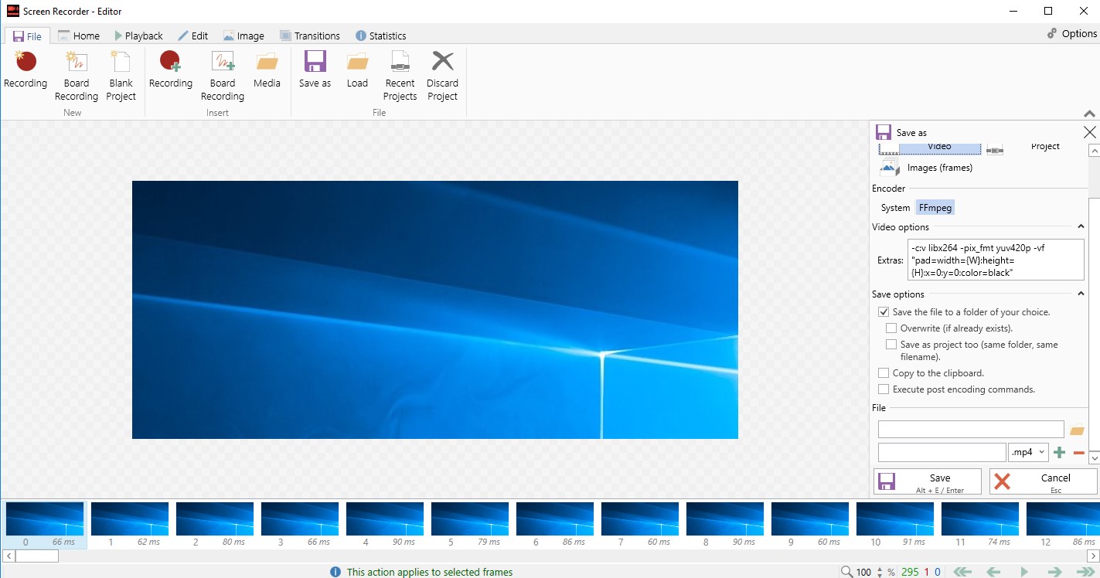1100x578 pixels.
Task: Collapse the Save options section
Action: (1081, 294)
